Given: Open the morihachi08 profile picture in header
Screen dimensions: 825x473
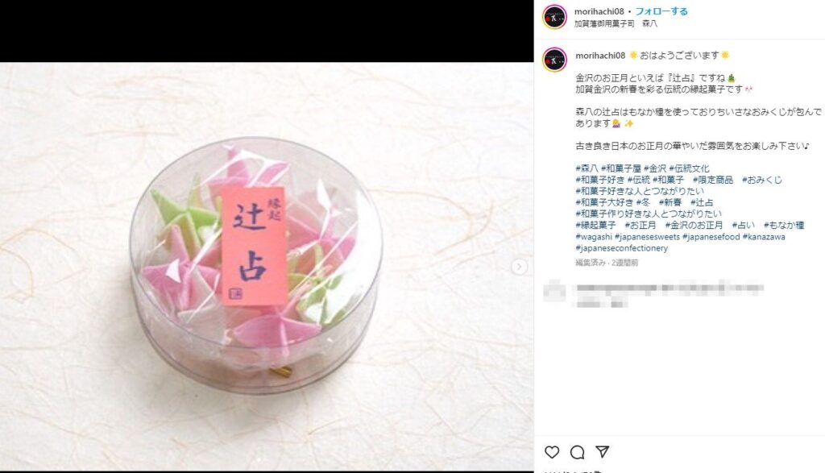Looking at the screenshot, I should click(554, 17).
